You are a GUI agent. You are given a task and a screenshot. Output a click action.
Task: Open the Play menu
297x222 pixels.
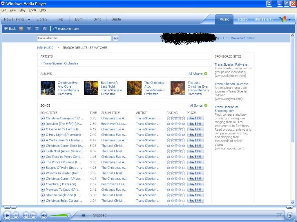click(22, 10)
